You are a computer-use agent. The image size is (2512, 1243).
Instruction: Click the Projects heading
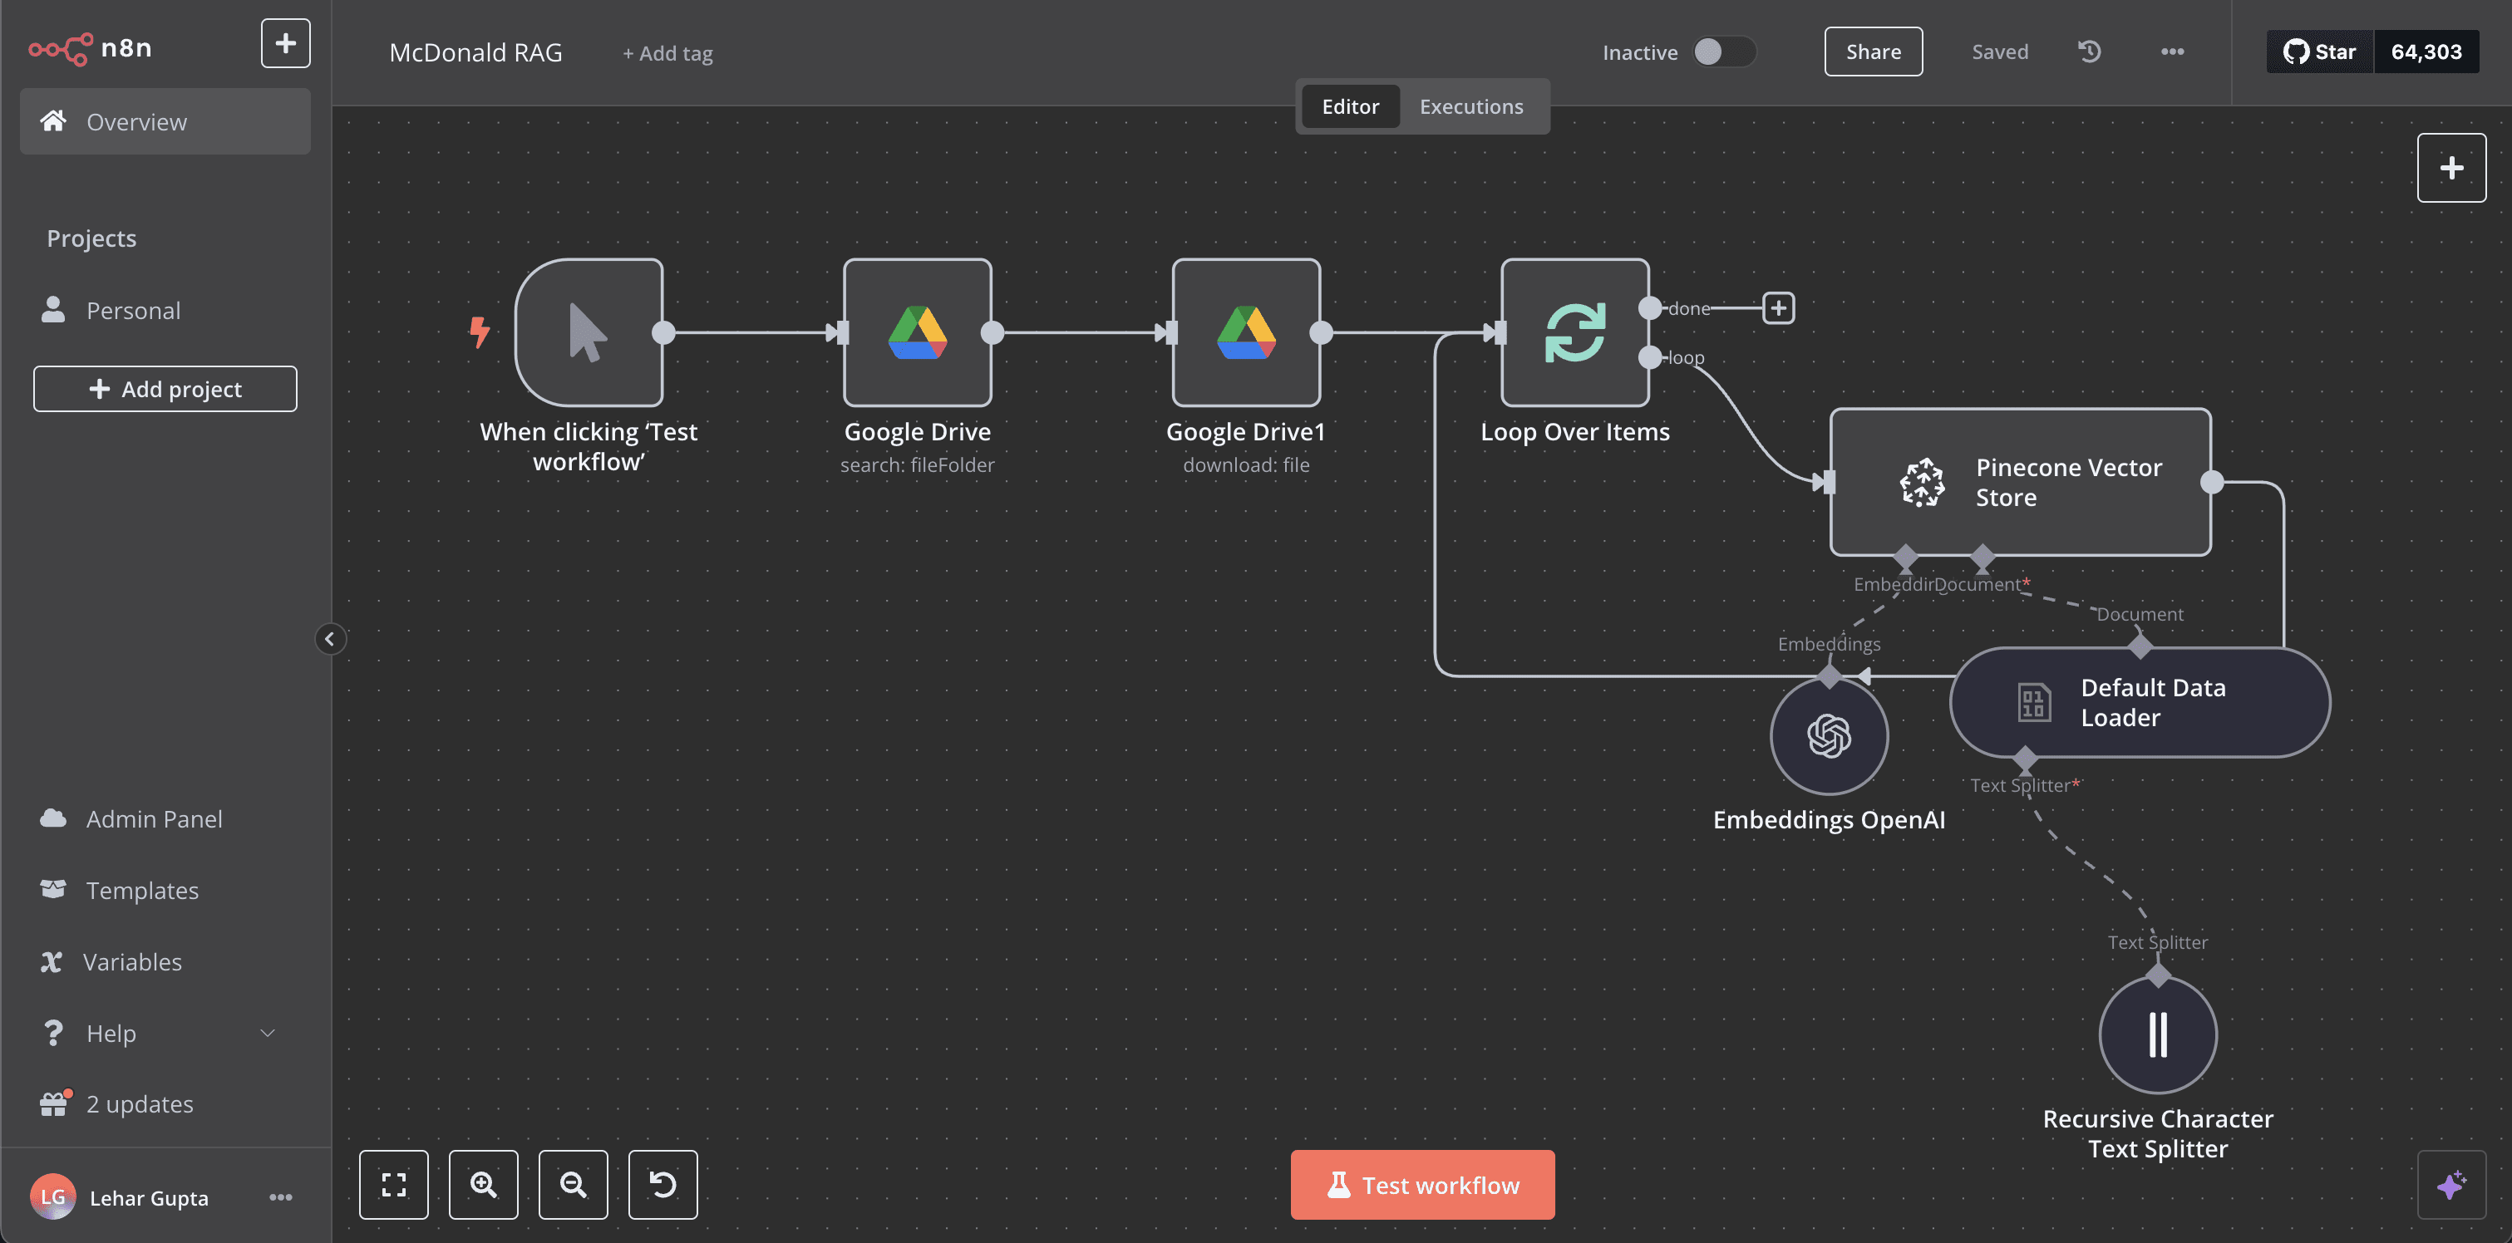[x=91, y=238]
